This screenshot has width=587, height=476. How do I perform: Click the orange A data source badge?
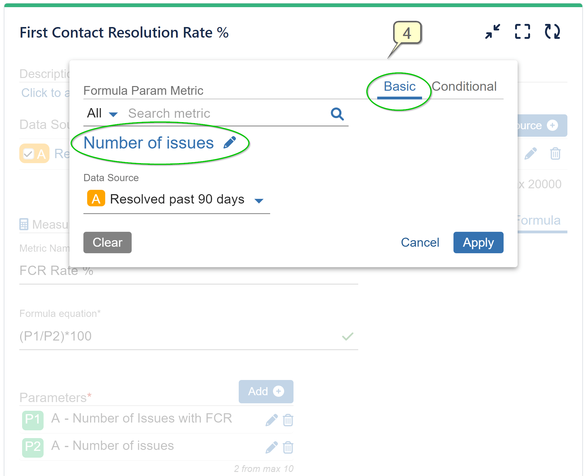(x=96, y=199)
